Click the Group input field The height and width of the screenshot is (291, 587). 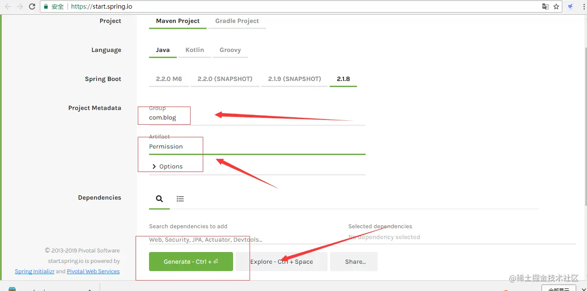[x=257, y=117]
